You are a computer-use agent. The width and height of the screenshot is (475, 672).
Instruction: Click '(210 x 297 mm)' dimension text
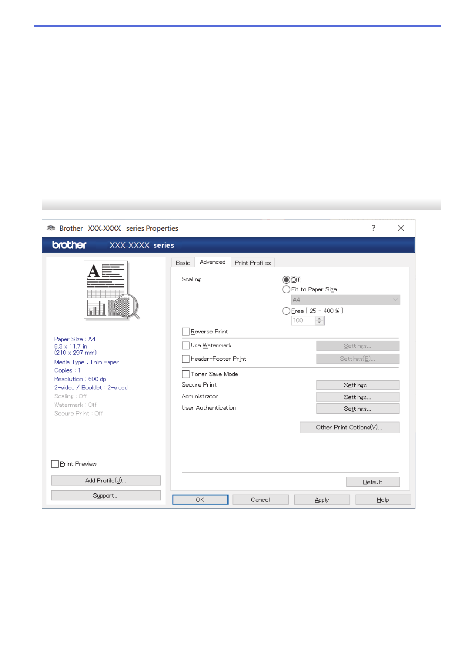click(75, 353)
